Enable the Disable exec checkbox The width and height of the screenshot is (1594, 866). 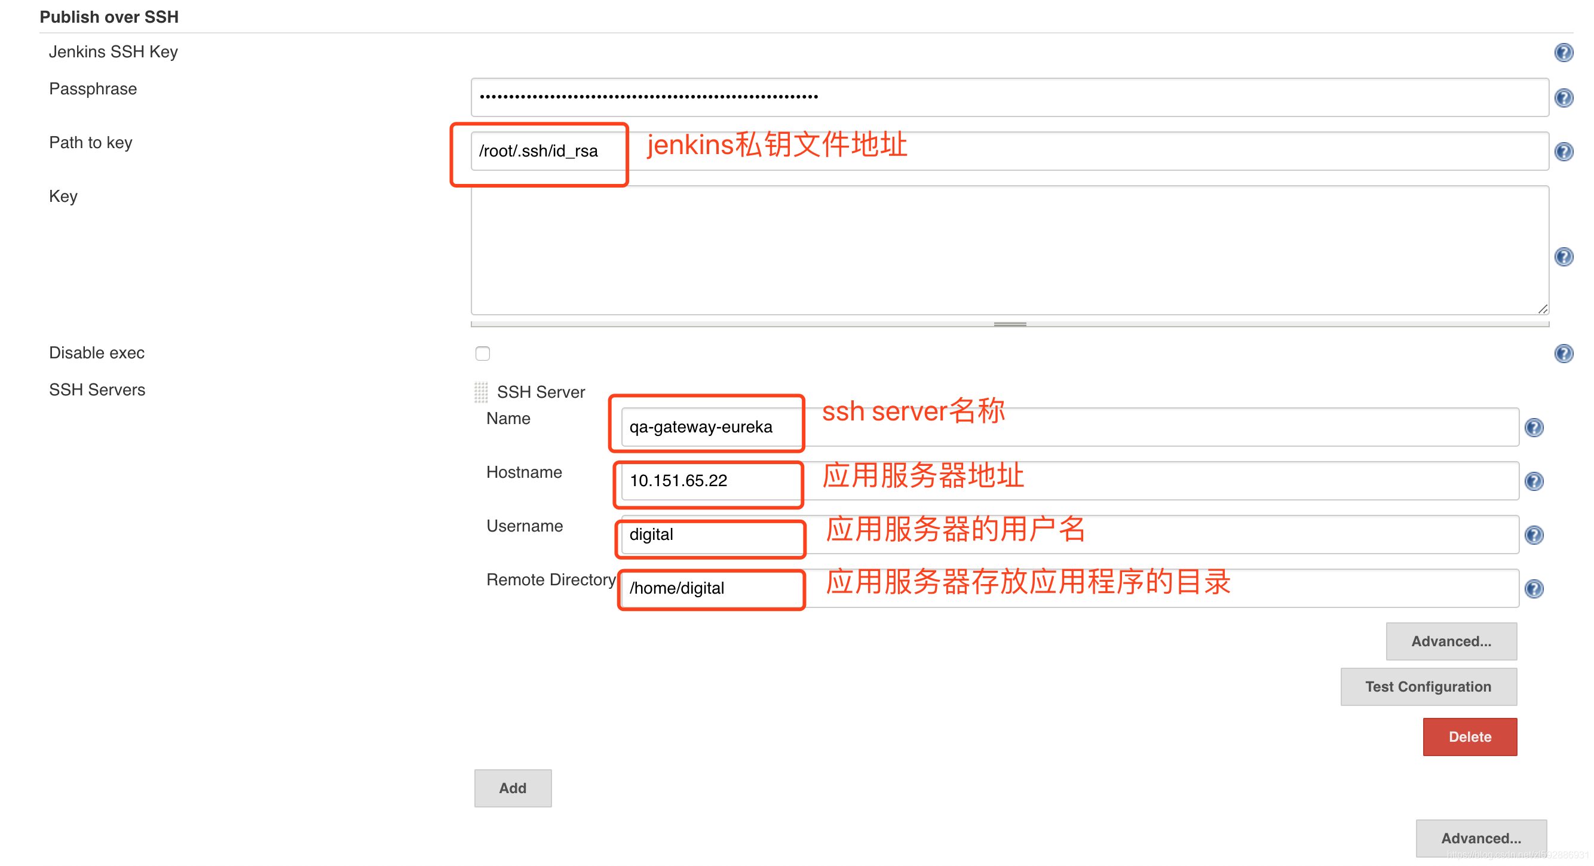coord(483,353)
